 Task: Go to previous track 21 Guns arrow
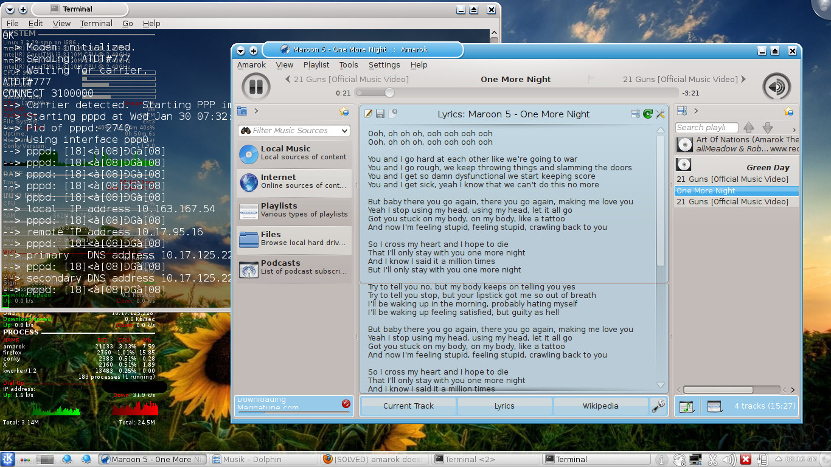tap(288, 79)
